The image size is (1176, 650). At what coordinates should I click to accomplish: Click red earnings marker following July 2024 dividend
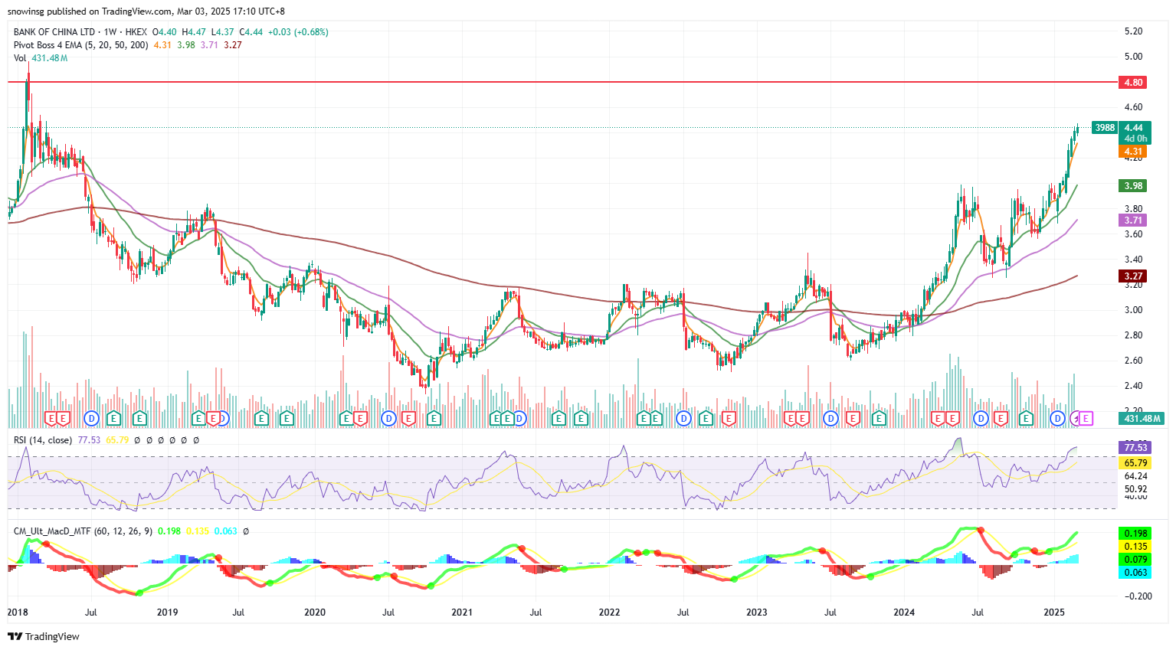1001,418
